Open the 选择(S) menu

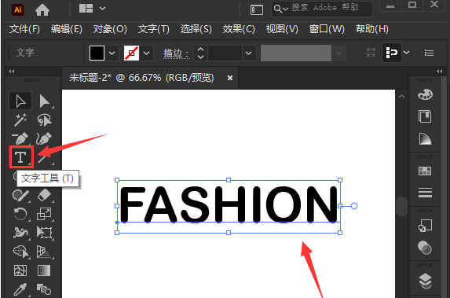(x=196, y=29)
